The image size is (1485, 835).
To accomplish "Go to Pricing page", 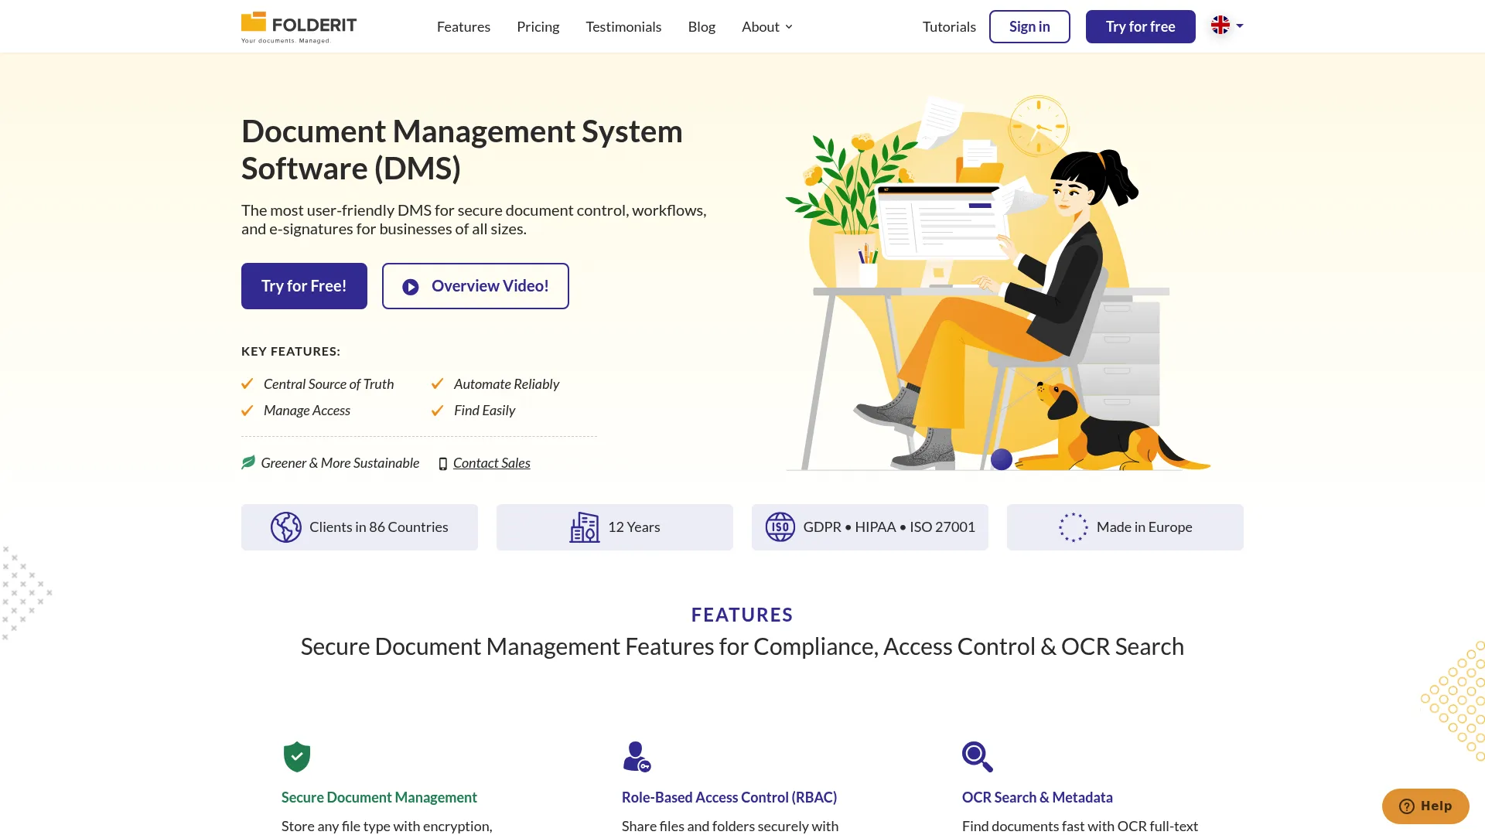I will coord(538,27).
